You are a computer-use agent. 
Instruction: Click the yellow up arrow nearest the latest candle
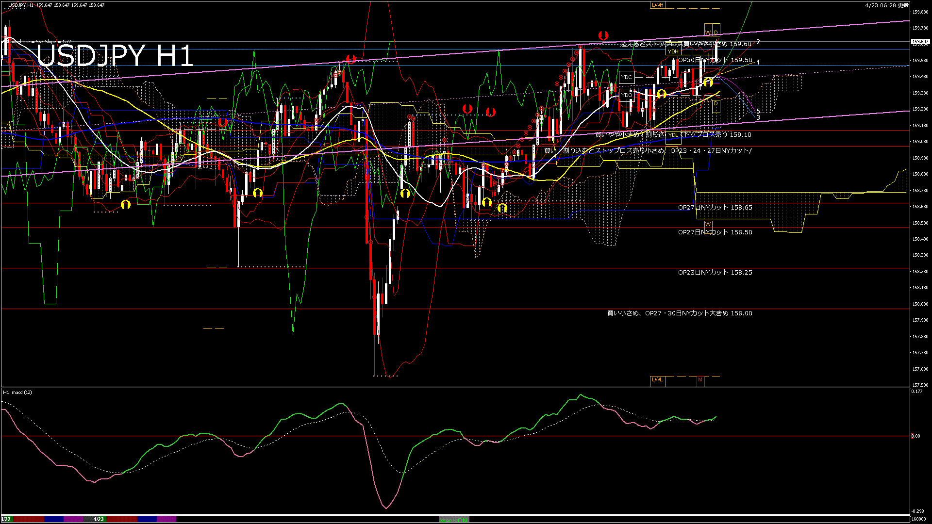point(708,82)
